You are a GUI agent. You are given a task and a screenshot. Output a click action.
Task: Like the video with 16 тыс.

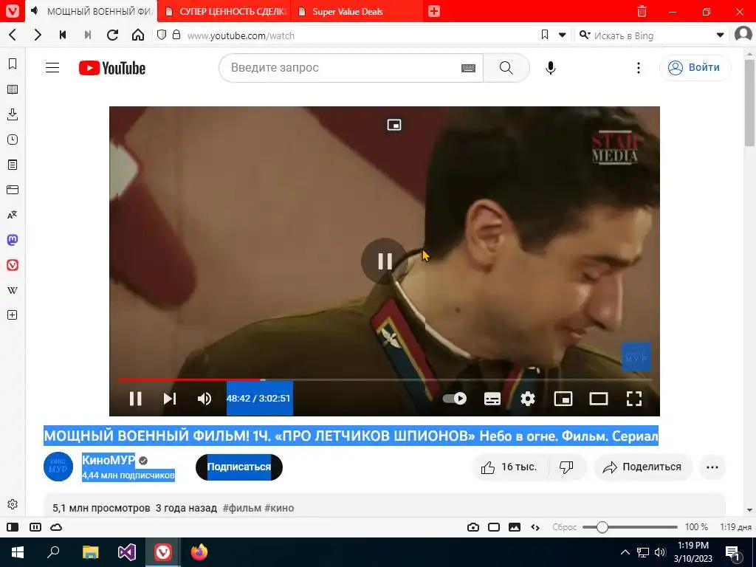coord(509,467)
